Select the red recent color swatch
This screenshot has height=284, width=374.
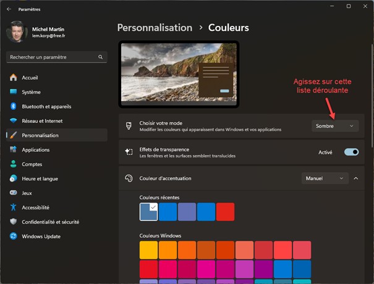coord(226,211)
